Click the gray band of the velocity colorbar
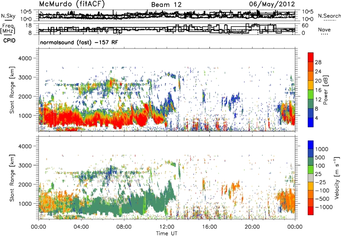The image size is (341, 236). pyautogui.click(x=311, y=178)
